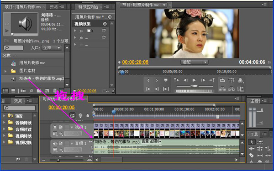Click Set In Point in program monitor
This screenshot has height=171, width=274.
[x=148, y=80]
